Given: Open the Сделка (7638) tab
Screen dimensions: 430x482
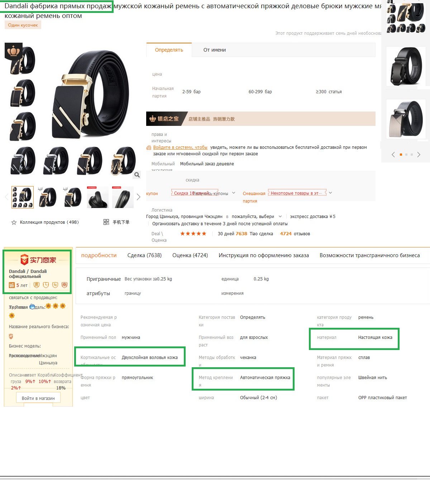Looking at the screenshot, I should (144, 255).
